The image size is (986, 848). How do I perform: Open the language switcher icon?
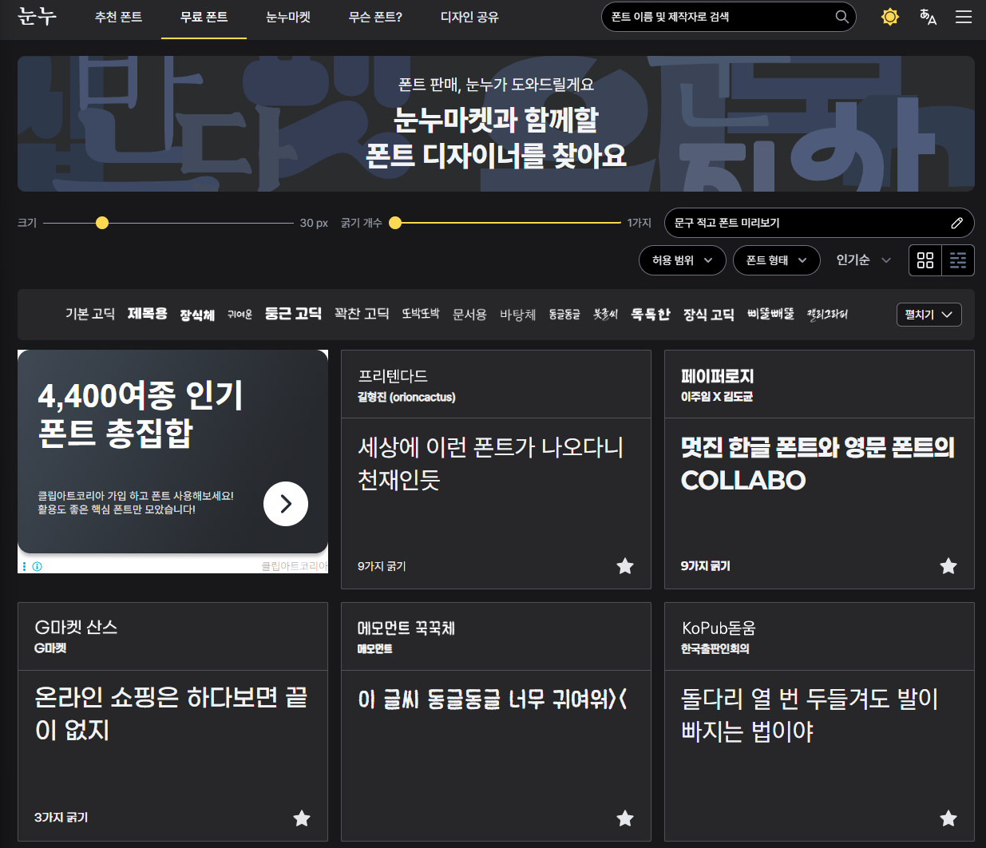(x=927, y=16)
